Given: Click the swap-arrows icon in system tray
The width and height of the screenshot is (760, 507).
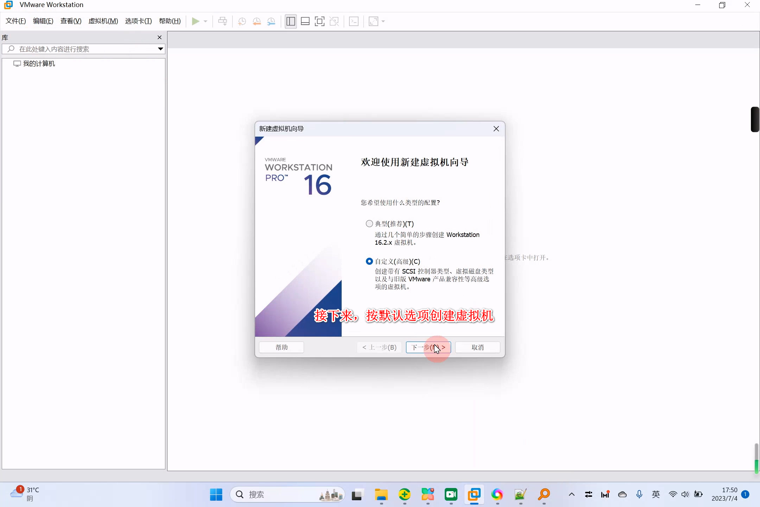Looking at the screenshot, I should pyautogui.click(x=589, y=494).
